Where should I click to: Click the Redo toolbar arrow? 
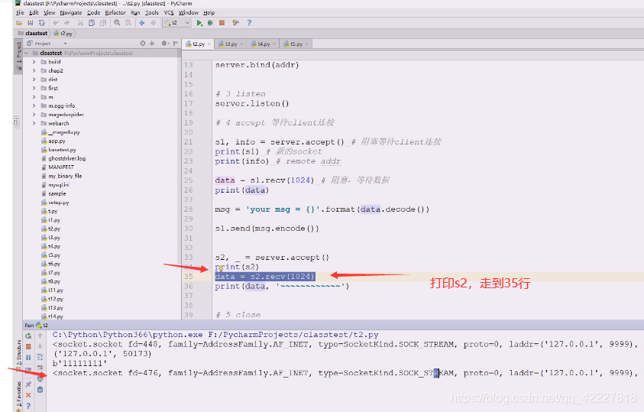click(66, 23)
